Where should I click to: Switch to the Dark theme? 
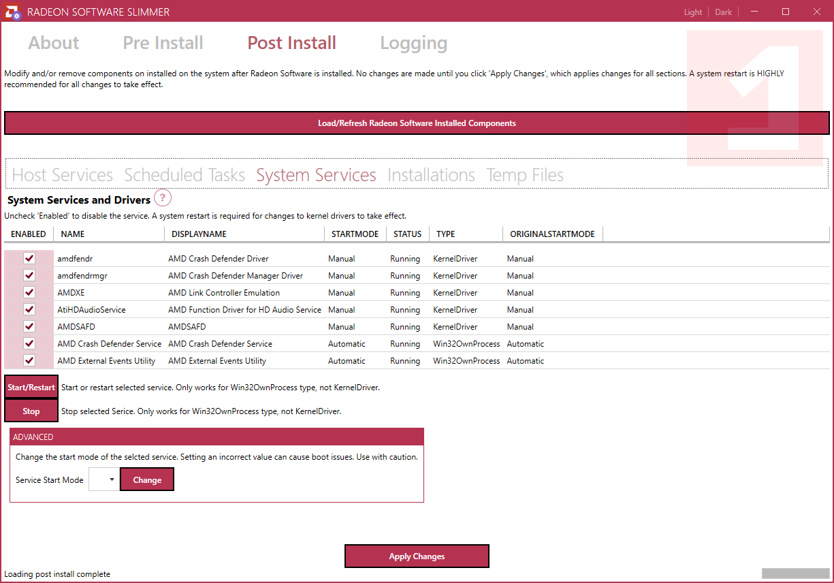tap(724, 12)
